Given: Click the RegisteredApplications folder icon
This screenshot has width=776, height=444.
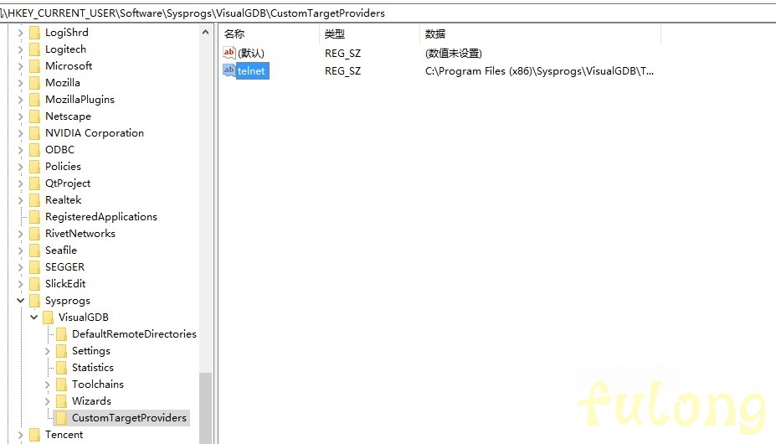Looking at the screenshot, I should pos(34,217).
